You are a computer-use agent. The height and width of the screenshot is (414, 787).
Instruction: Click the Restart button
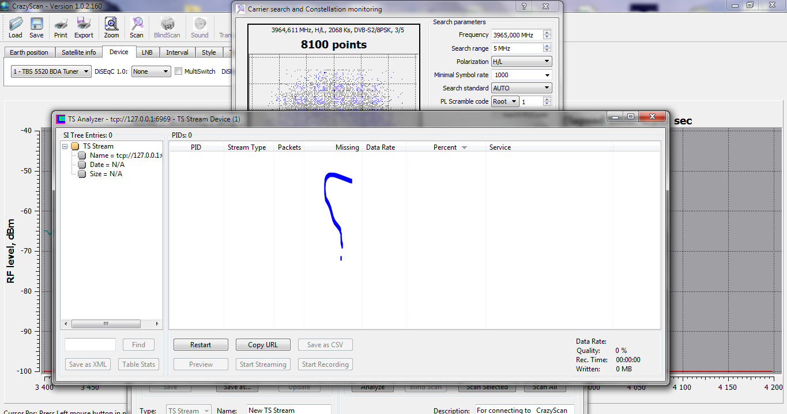click(201, 345)
